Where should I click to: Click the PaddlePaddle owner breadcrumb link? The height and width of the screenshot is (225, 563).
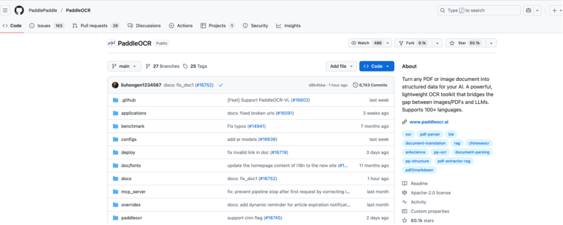tap(43, 10)
